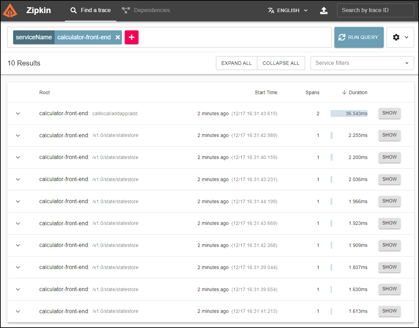Click the timestamp (12/17 16:31:43:615)

(x=254, y=113)
